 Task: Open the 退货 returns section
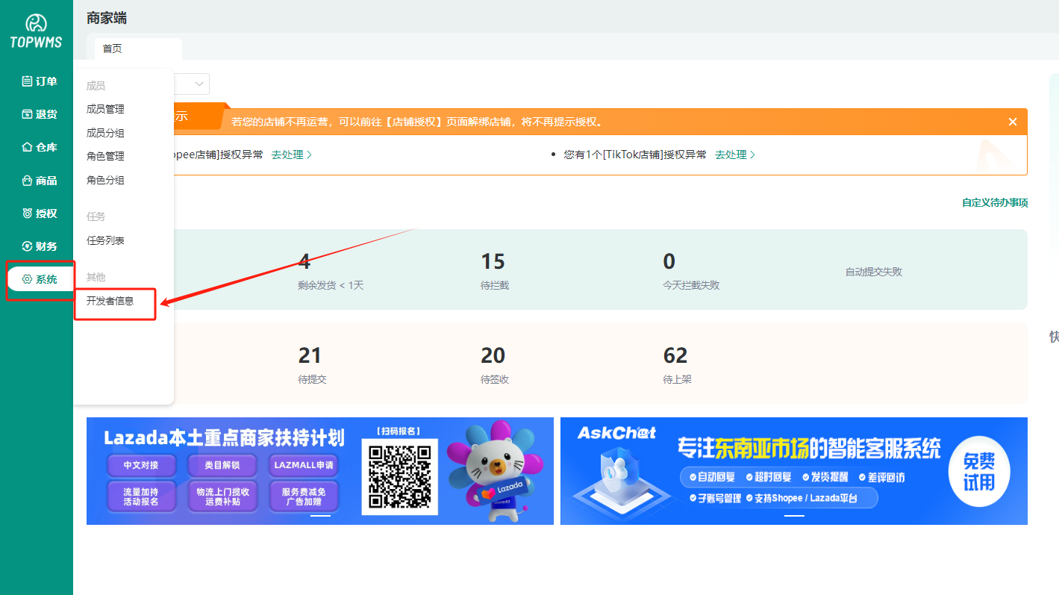pos(39,114)
